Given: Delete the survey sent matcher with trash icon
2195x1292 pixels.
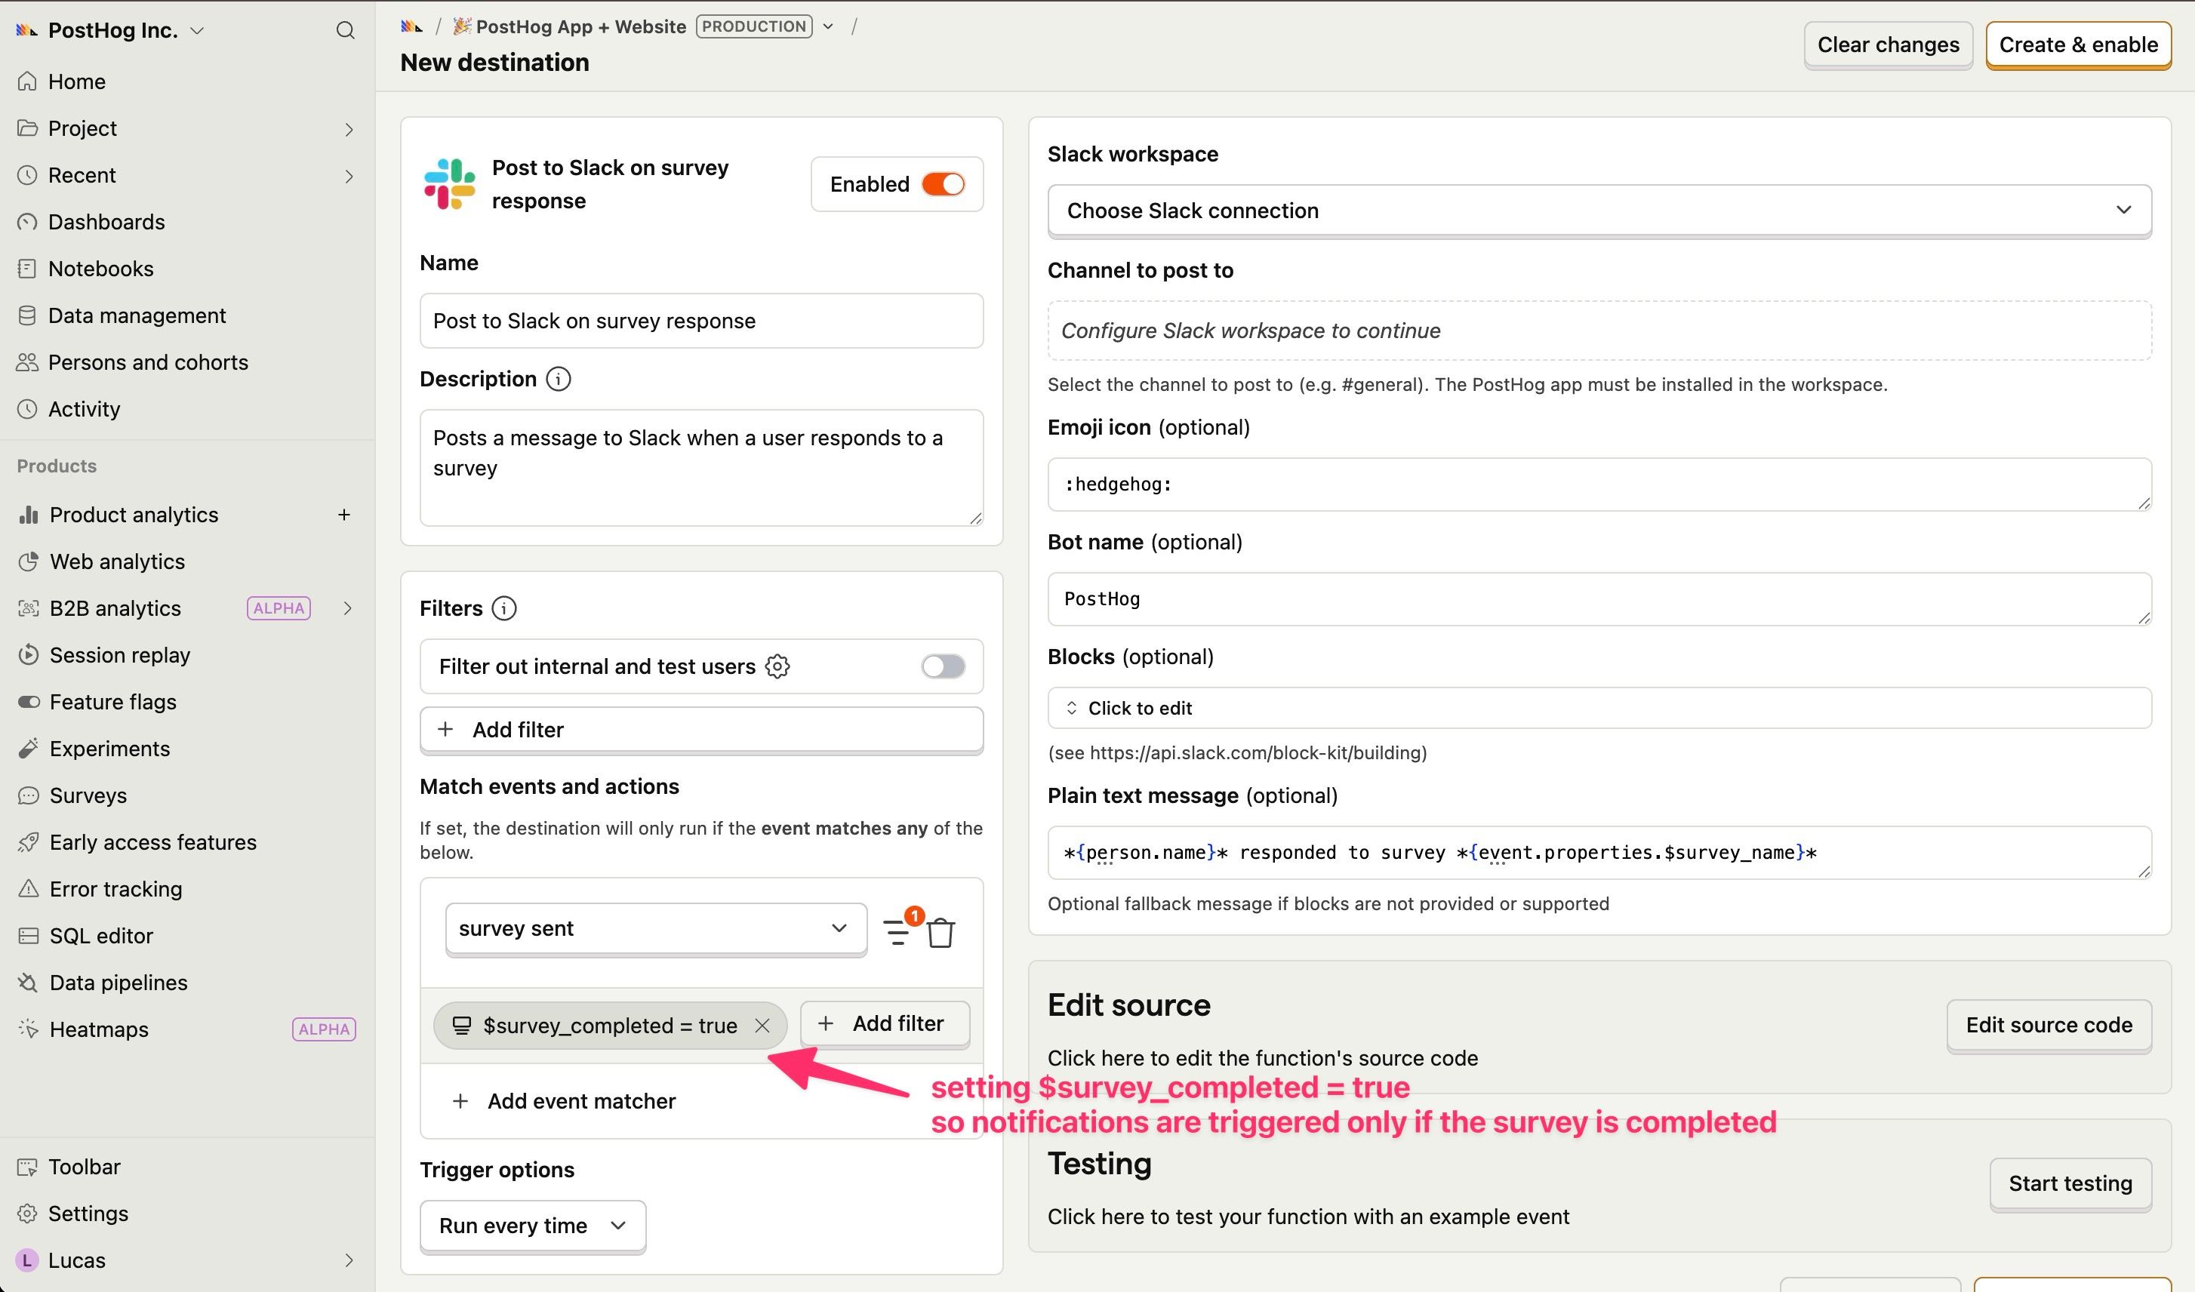Looking at the screenshot, I should click(x=940, y=933).
